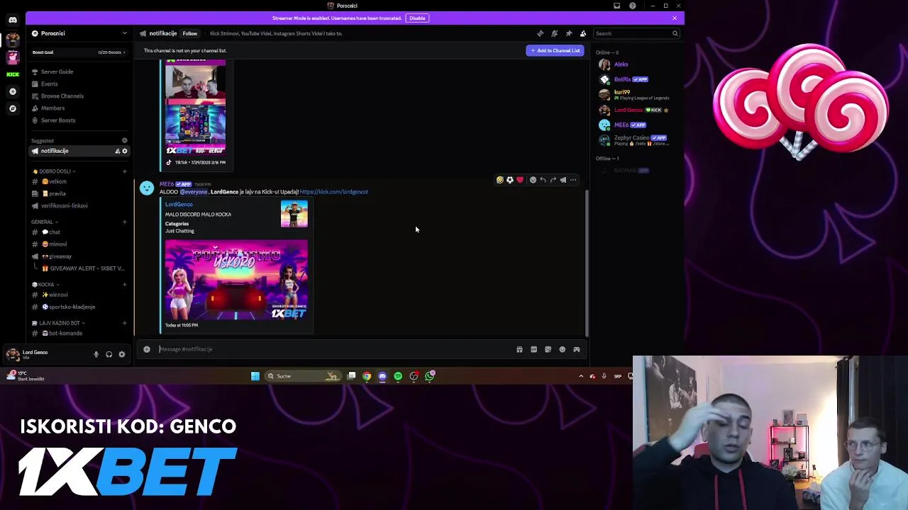Follow the notifikacije channel

190,33
